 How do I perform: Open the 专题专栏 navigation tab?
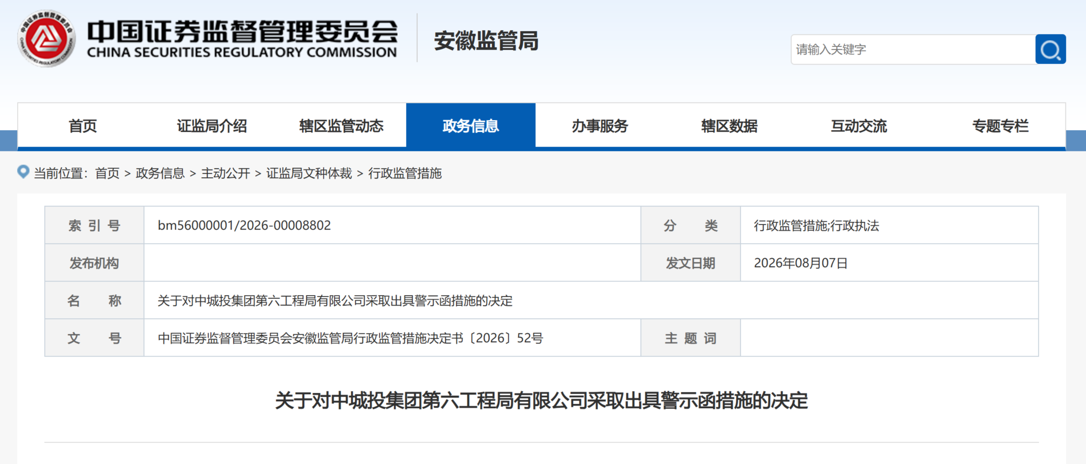[1000, 126]
